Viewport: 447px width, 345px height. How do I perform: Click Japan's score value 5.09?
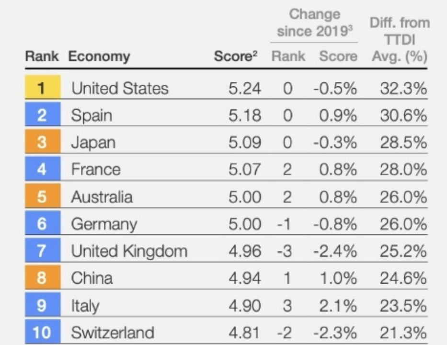(245, 142)
